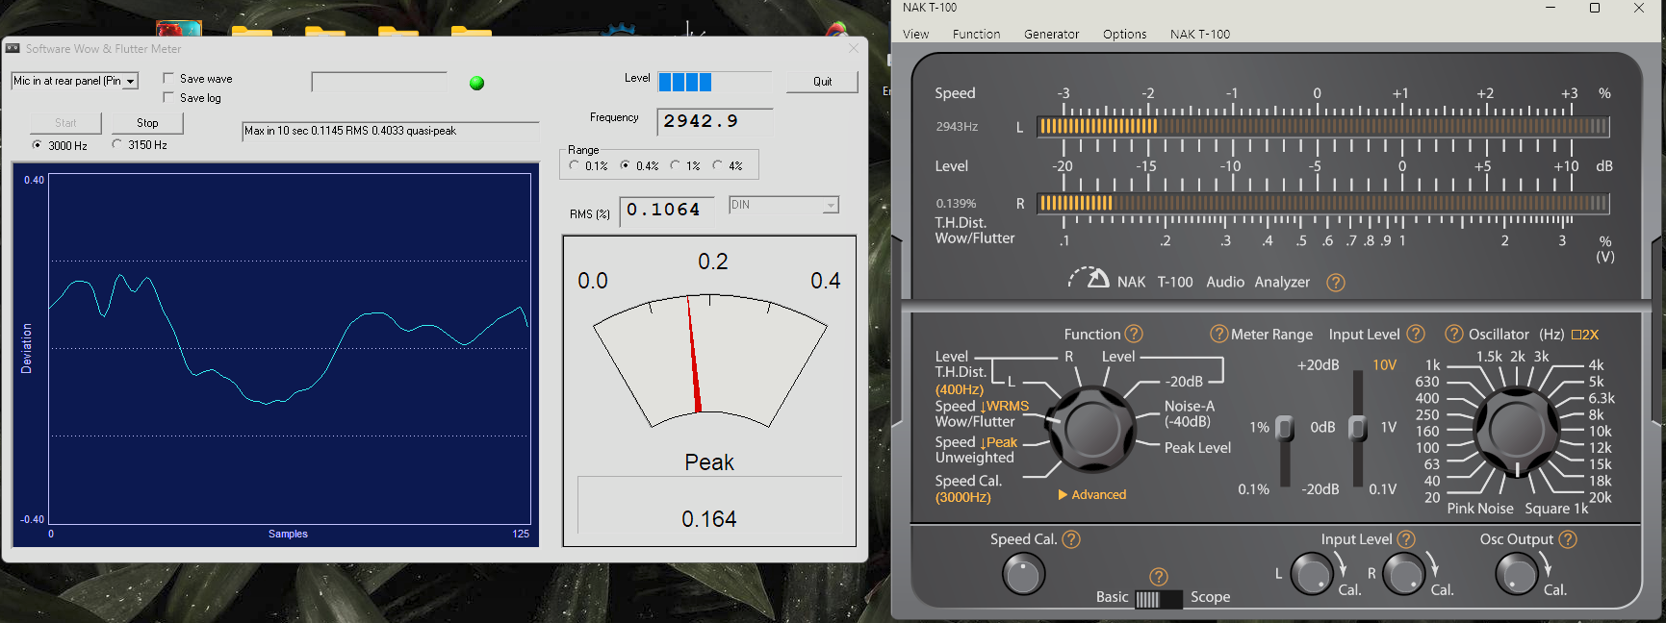The height and width of the screenshot is (623, 1666).
Task: Click help icon above Basic/Scope switch
Action: tap(1159, 576)
